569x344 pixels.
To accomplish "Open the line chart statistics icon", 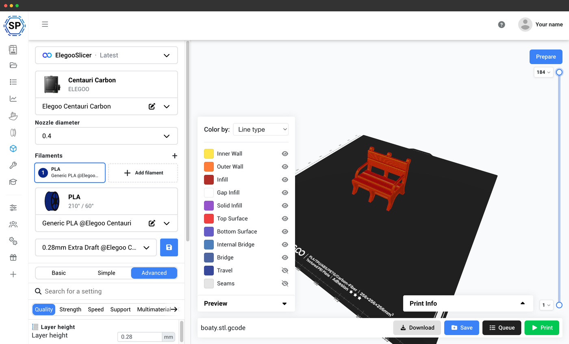I will (13, 99).
